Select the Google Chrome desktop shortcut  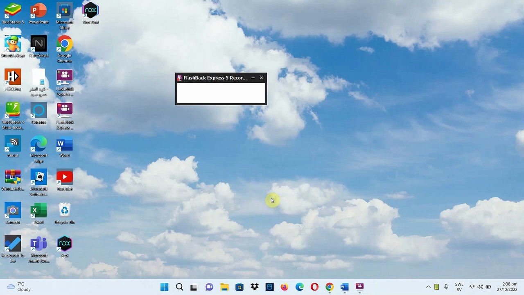point(65,50)
